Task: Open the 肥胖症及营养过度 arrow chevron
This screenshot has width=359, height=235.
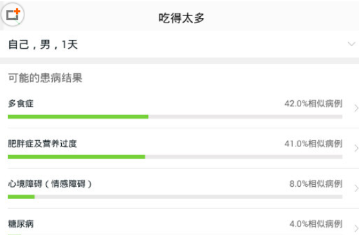Action: point(356,148)
